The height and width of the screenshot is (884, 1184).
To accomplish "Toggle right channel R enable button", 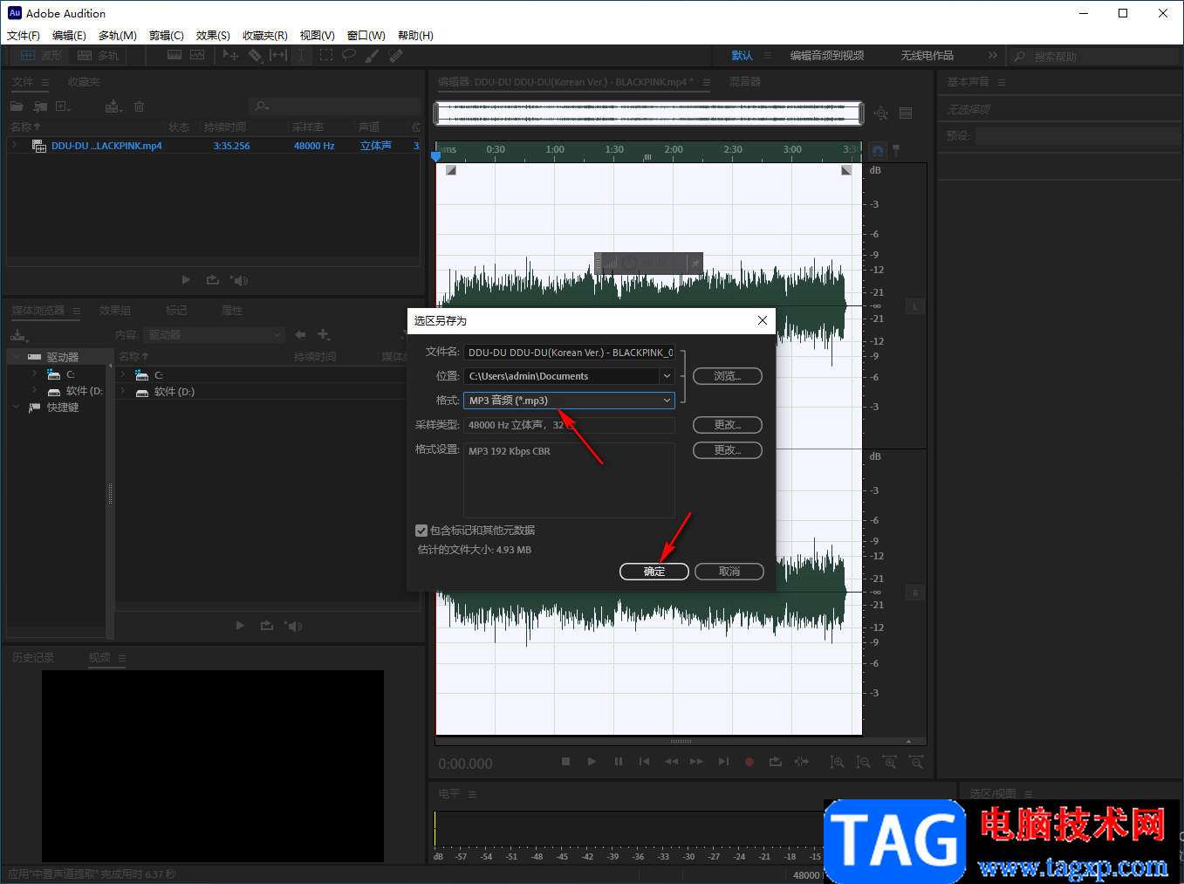I will 915,593.
